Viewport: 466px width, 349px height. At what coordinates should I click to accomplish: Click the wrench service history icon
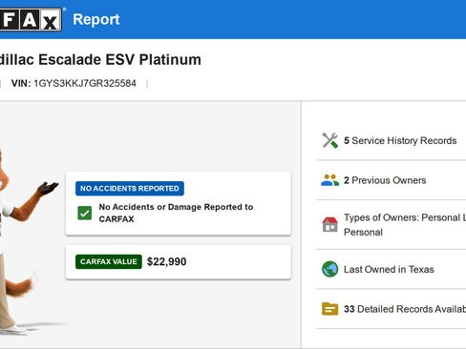(x=329, y=140)
